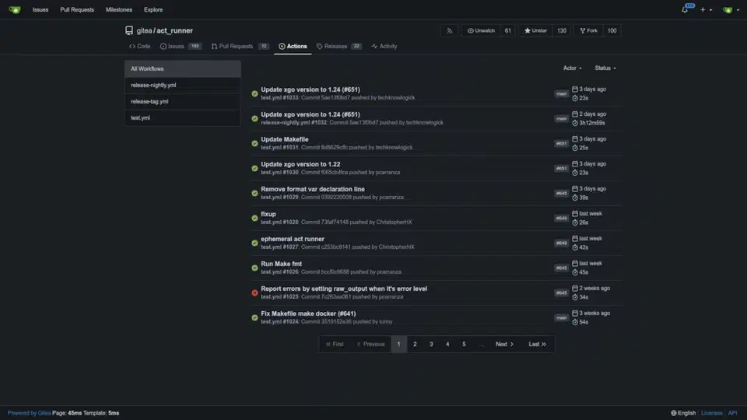The image size is (747, 420).
Task: Open the Report errors by setting raw_output run
Action: [x=343, y=289]
